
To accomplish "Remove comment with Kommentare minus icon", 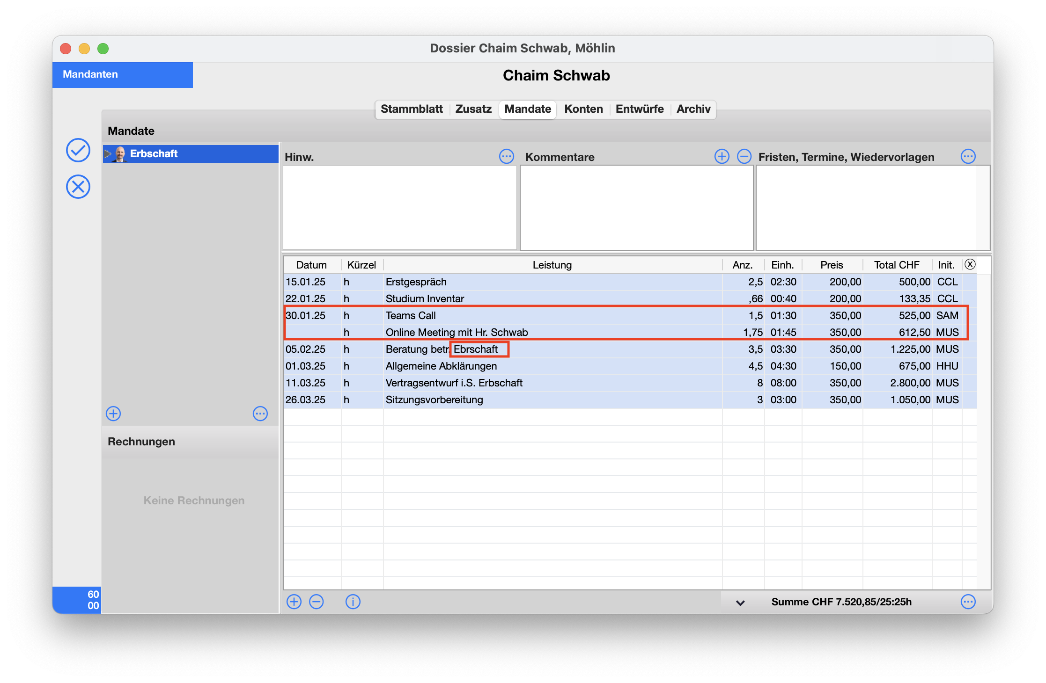I will [x=744, y=156].
